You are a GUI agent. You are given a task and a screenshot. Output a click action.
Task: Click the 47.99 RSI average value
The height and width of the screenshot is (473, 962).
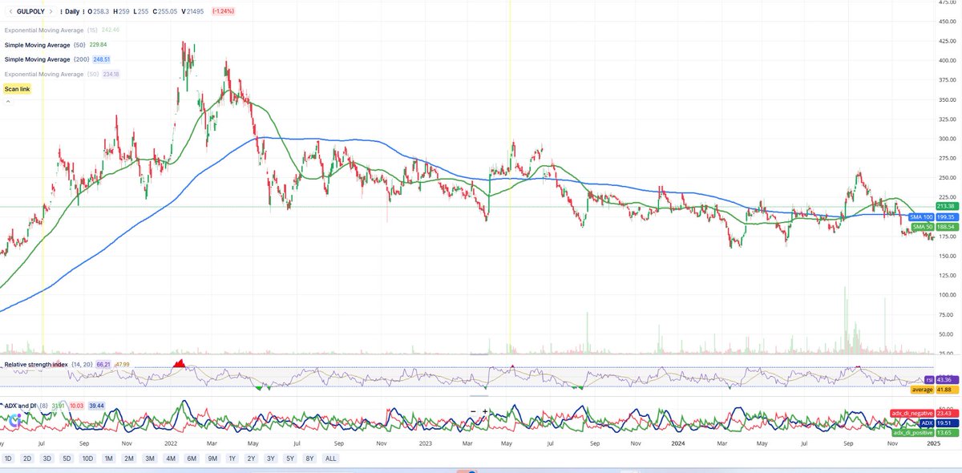tap(122, 365)
